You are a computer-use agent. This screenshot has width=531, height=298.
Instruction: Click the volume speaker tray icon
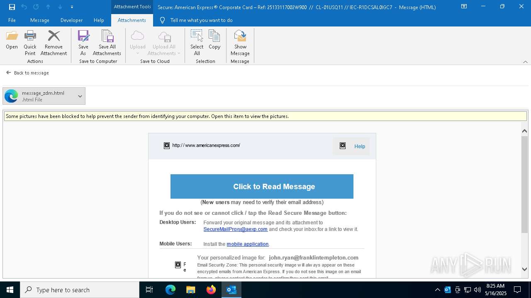477,290
